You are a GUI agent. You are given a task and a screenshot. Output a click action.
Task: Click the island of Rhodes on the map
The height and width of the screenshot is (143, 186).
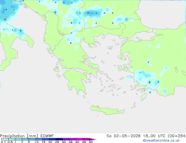[x=144, y=97]
